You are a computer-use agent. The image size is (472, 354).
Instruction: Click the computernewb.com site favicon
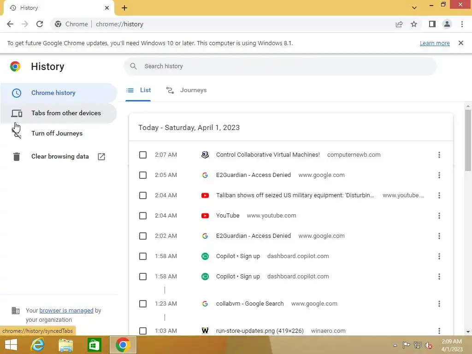pos(205,155)
